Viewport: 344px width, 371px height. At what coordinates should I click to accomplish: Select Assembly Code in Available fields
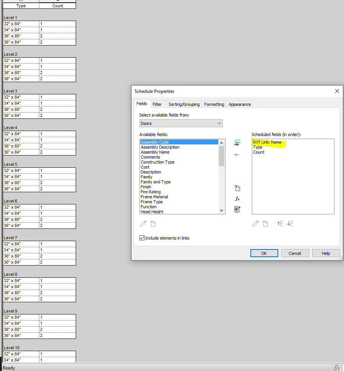coord(179,142)
